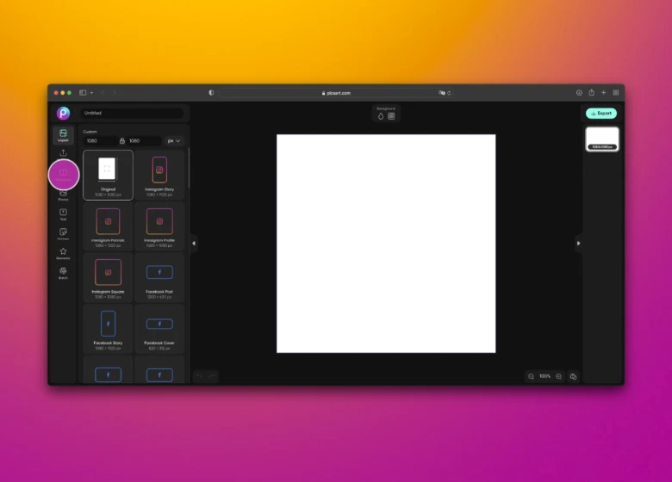672x482 pixels.
Task: Open the Stickers panel
Action: click(x=63, y=233)
